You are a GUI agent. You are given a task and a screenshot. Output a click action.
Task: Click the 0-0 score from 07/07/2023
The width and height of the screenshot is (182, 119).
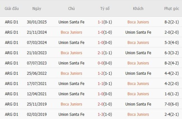click(101, 63)
